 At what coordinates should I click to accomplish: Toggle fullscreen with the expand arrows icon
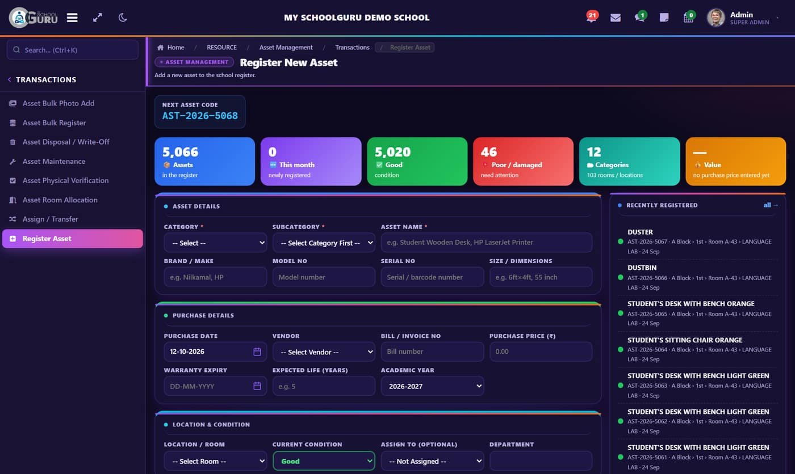(x=98, y=18)
